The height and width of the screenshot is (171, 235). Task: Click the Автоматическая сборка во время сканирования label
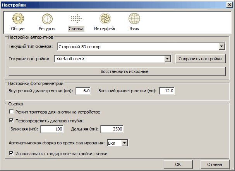(x=57, y=143)
